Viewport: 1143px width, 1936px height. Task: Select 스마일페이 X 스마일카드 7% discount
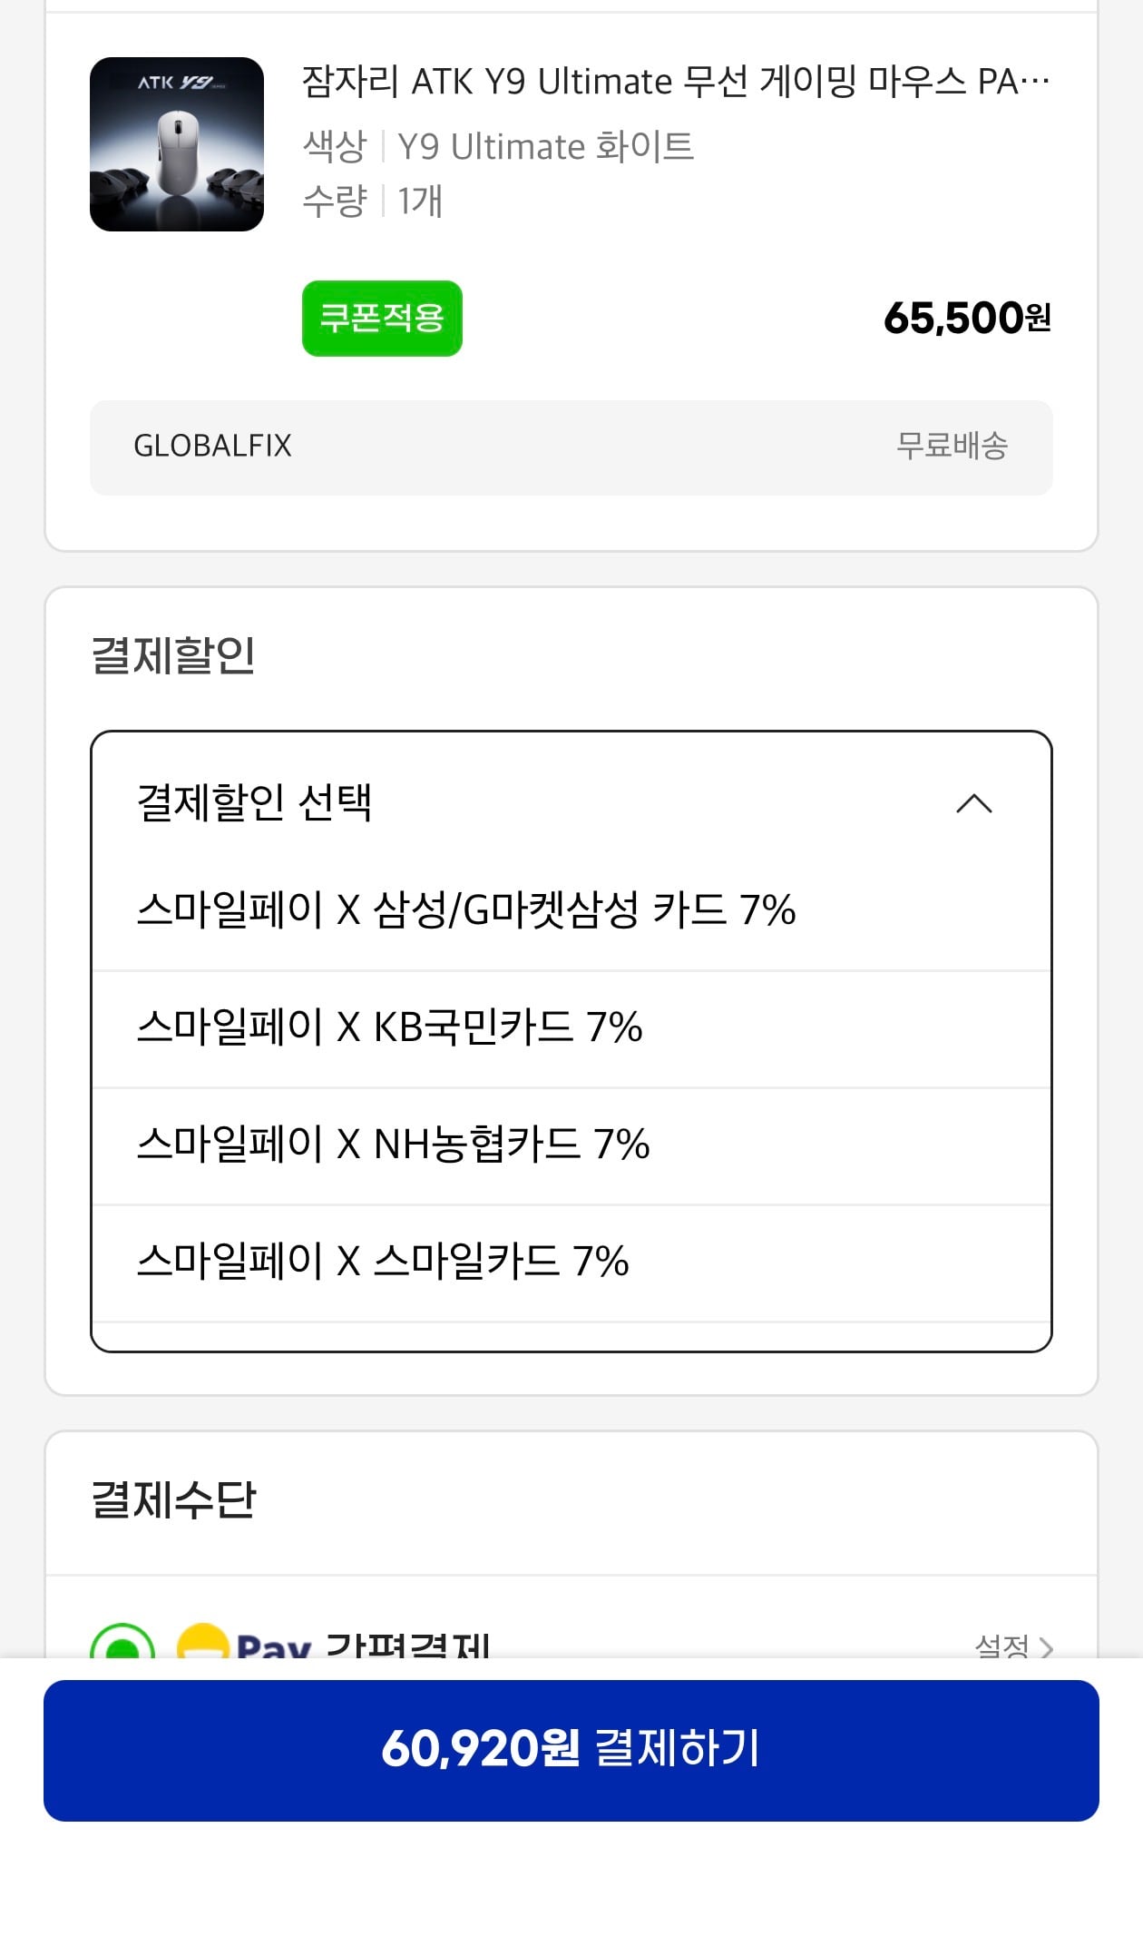(383, 1262)
